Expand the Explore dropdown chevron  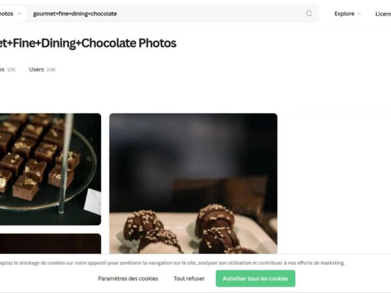click(359, 14)
